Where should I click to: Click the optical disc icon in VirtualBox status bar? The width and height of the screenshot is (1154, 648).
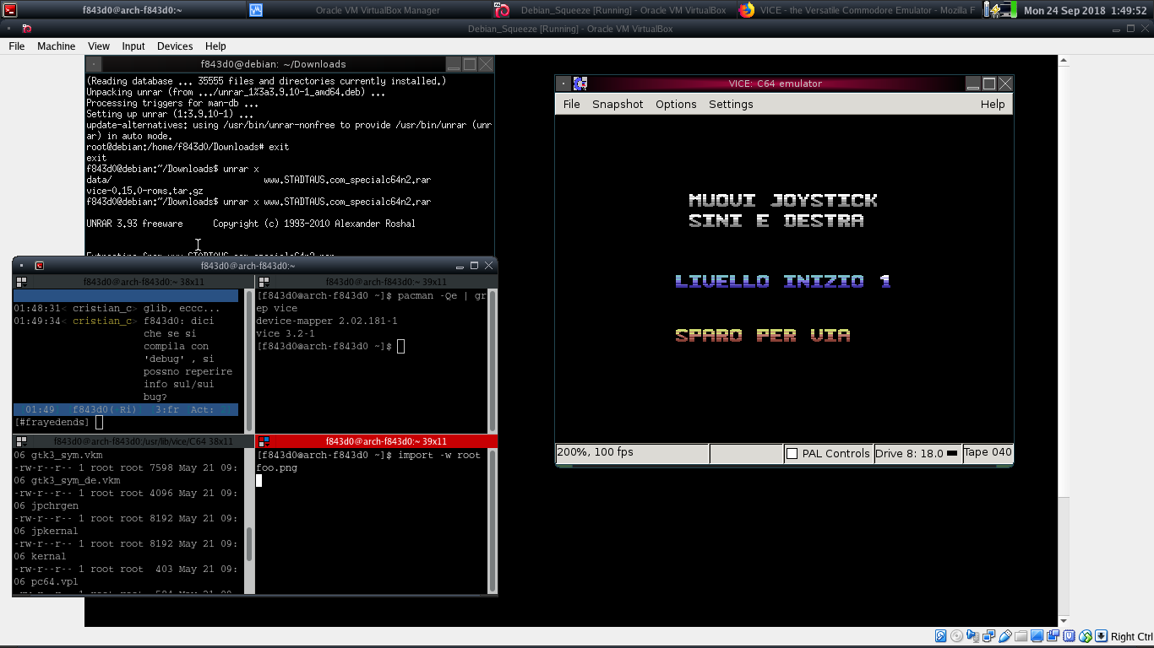pos(956,636)
